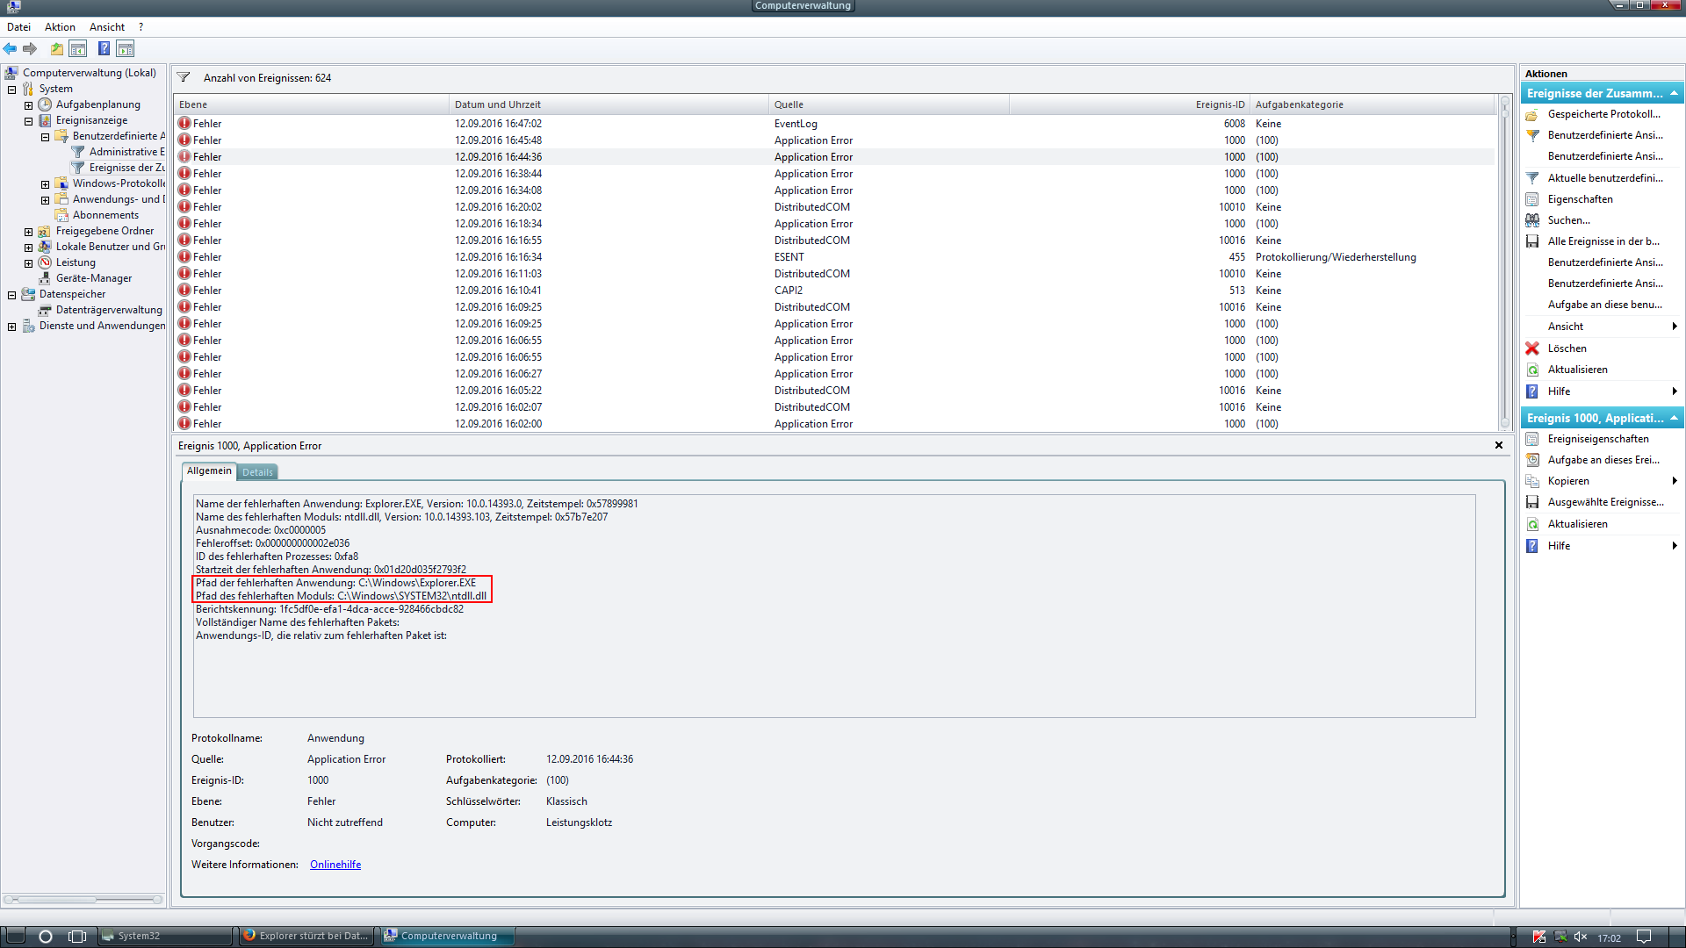Image resolution: width=1686 pixels, height=948 pixels.
Task: Collapse the Ereignisse der Zusamm... actions section
Action: click(x=1674, y=93)
